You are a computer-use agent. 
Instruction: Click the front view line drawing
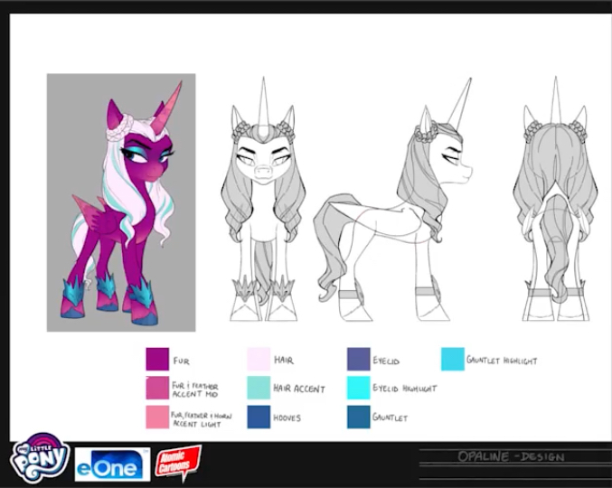[263, 200]
